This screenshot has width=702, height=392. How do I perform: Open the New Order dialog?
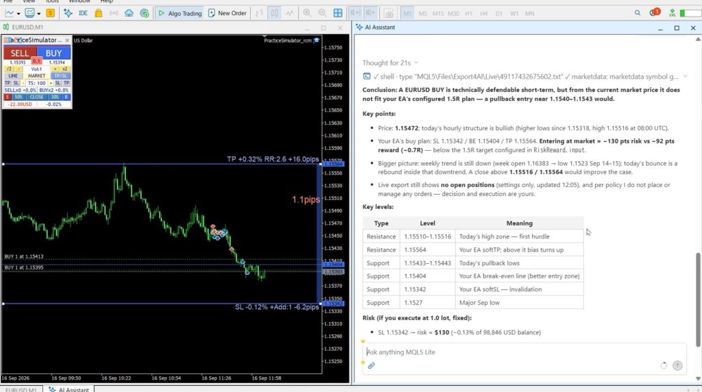pos(228,13)
